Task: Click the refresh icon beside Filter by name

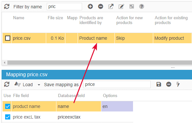Action: [x=7, y=6]
